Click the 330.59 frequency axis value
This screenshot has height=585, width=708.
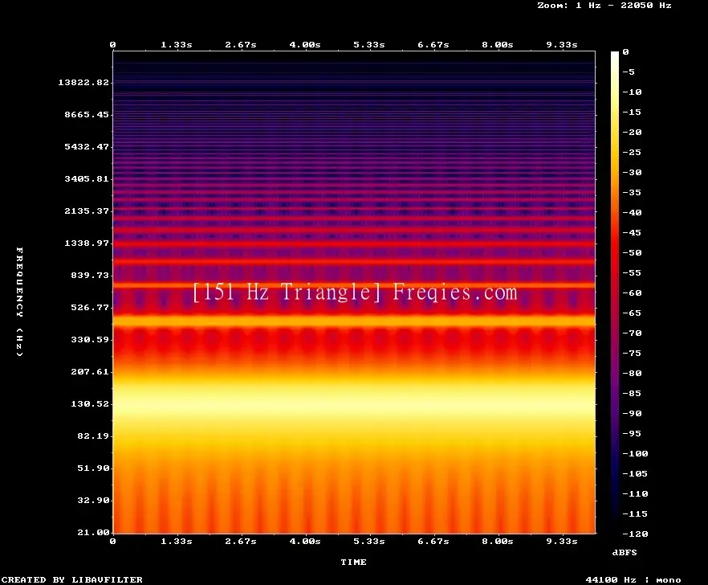pos(90,340)
